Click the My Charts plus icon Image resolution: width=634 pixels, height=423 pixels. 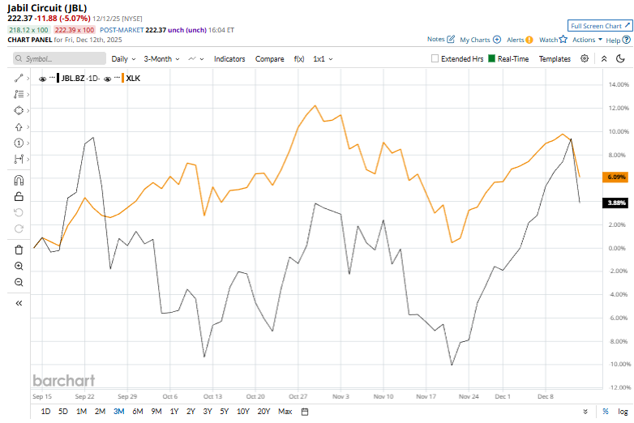[497, 40]
